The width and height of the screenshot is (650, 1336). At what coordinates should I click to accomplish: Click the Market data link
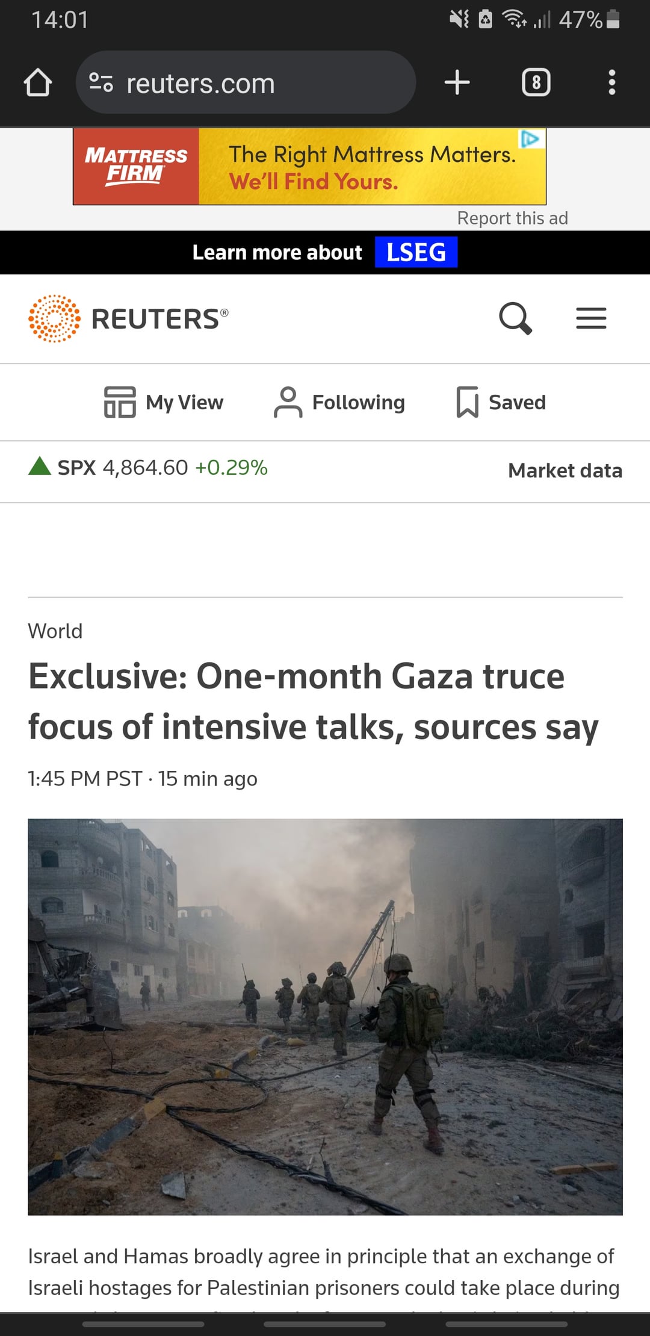coord(565,471)
